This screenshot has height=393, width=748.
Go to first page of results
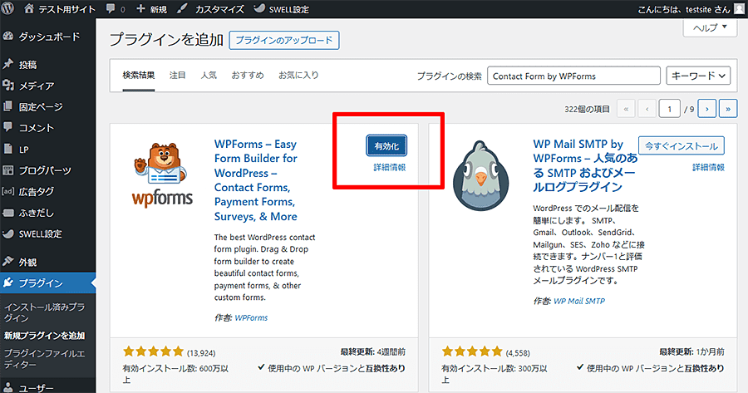[626, 109]
